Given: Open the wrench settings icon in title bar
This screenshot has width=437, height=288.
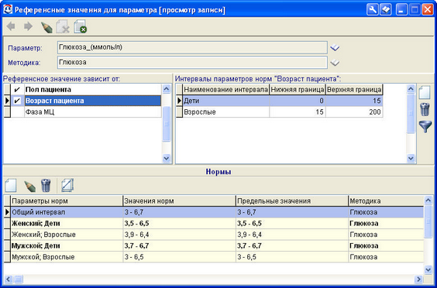Looking at the screenshot, I should tap(373, 10).
